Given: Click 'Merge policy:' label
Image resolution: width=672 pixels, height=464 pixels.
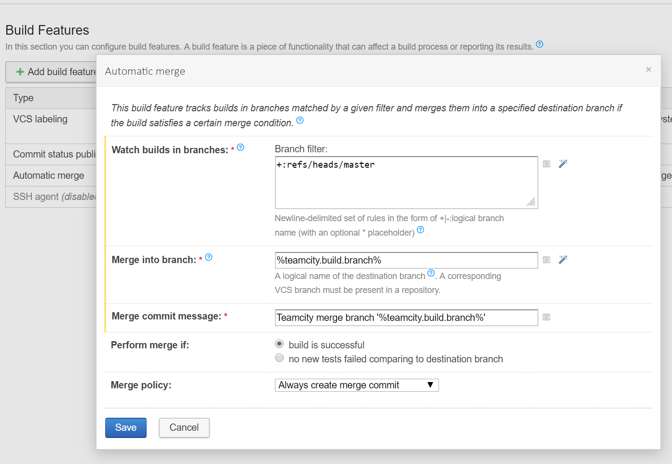Looking at the screenshot, I should pyautogui.click(x=141, y=385).
